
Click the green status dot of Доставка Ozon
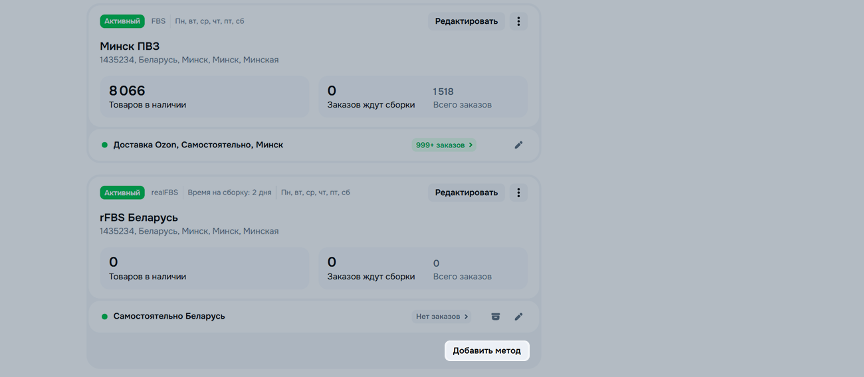[104, 145]
